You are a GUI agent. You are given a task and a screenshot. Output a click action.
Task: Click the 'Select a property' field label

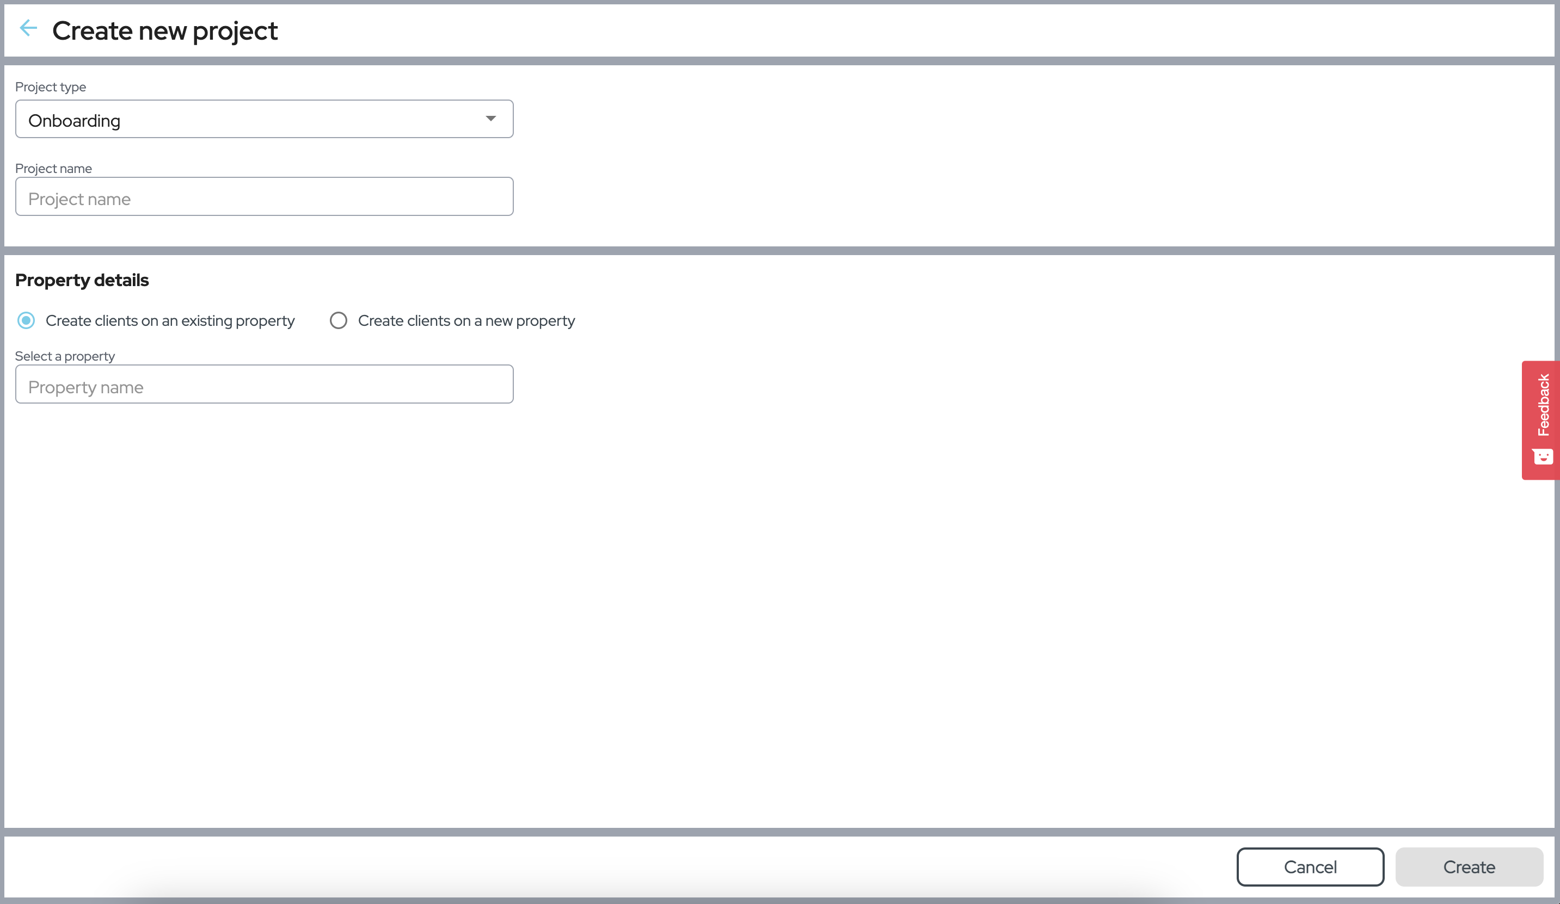(65, 356)
